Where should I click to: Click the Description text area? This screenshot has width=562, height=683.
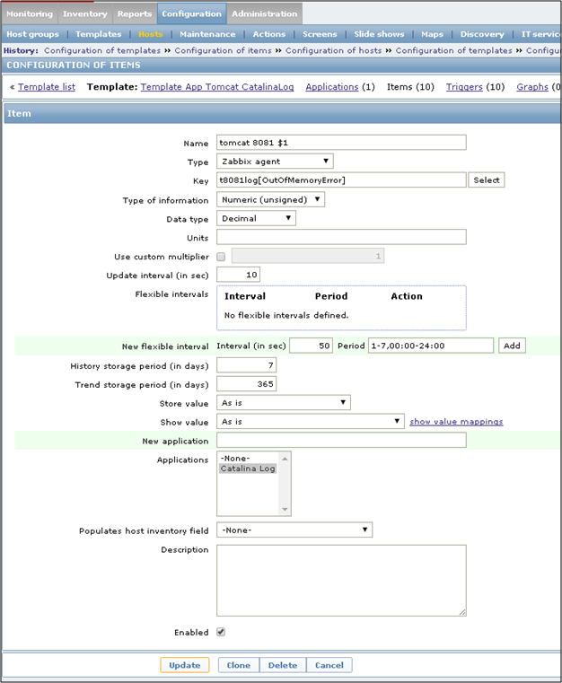coord(341,580)
